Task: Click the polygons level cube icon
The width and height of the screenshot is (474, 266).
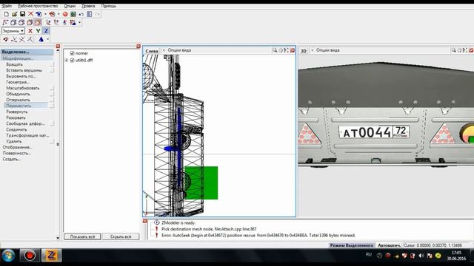Action: [x=21, y=22]
